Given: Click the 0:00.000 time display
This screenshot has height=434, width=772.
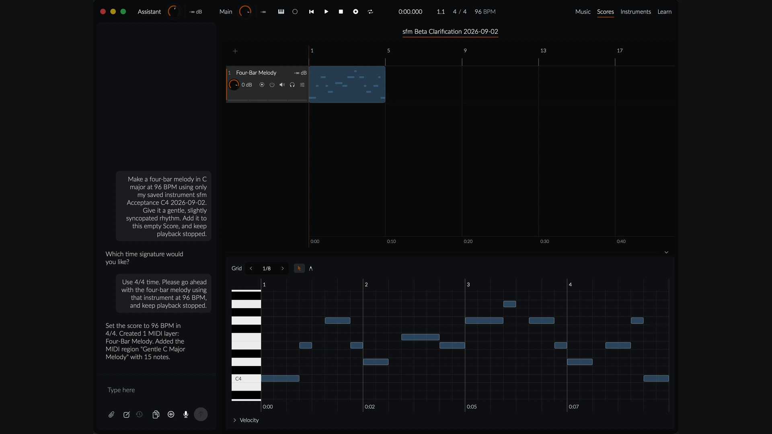Looking at the screenshot, I should 410,12.
